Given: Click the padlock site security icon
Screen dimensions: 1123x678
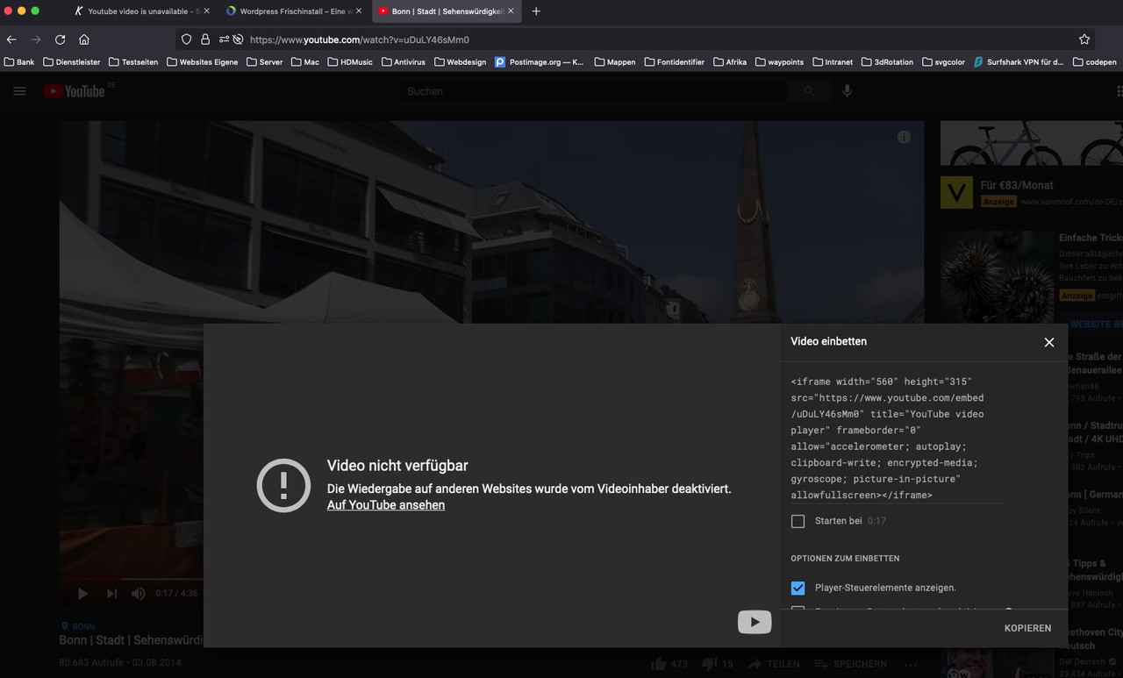Looking at the screenshot, I should click(x=205, y=39).
